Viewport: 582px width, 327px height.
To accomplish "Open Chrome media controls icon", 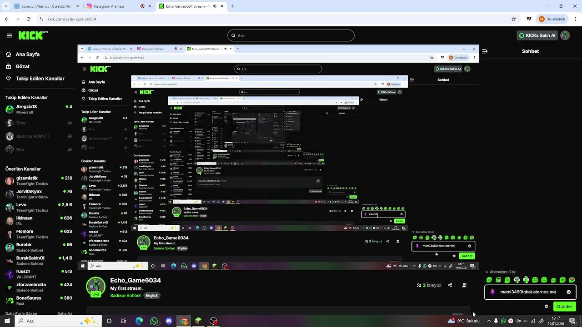I will click(529, 19).
